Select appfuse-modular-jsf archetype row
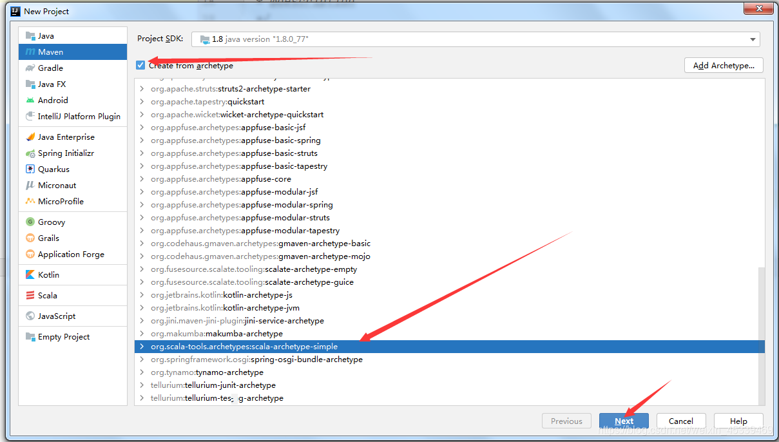The width and height of the screenshot is (779, 442). (450, 192)
